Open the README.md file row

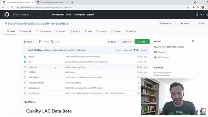[86, 77]
